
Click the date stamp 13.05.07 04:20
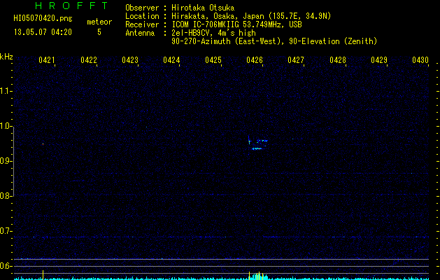tap(43, 32)
